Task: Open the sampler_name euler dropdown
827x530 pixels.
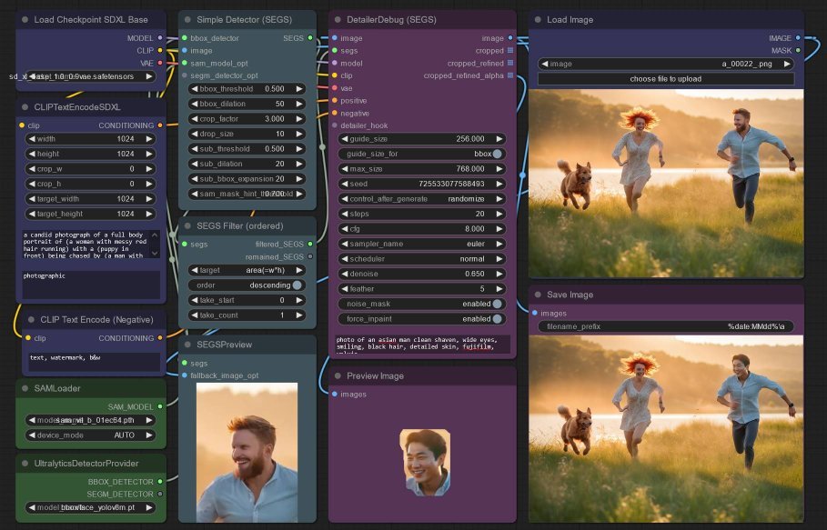Action: click(x=422, y=244)
